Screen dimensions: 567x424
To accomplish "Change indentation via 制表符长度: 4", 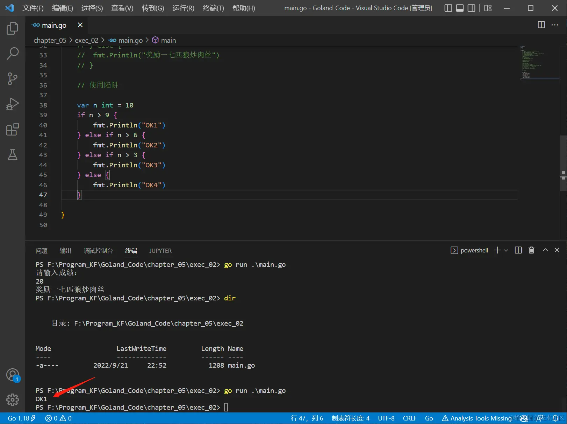I will pyautogui.click(x=351, y=418).
